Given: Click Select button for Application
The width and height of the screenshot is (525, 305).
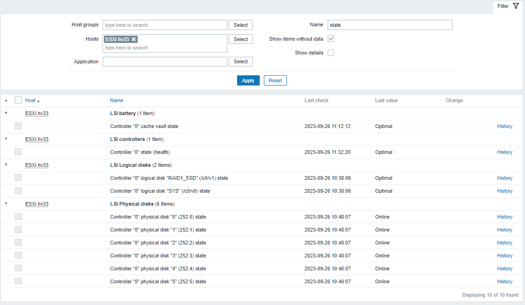Looking at the screenshot, I should click(240, 61).
